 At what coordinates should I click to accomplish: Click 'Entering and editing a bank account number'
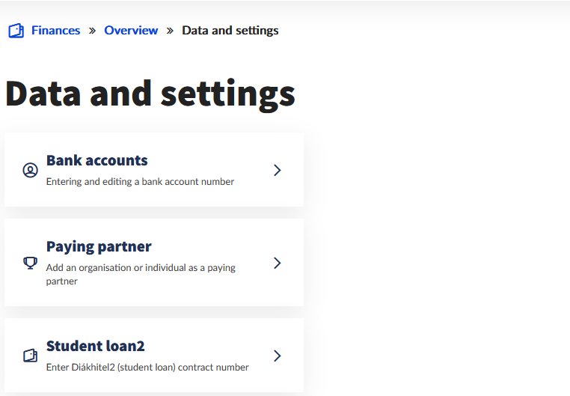point(140,181)
